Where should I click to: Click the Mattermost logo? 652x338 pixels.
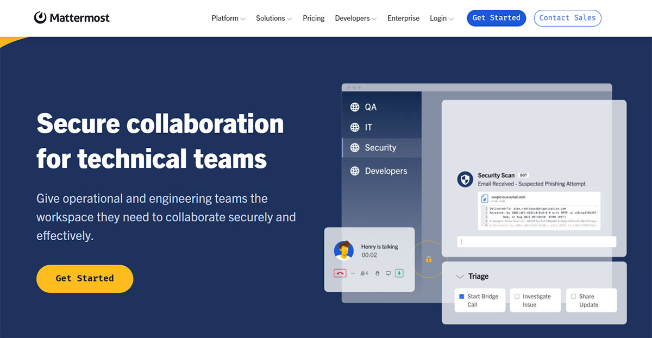point(72,18)
